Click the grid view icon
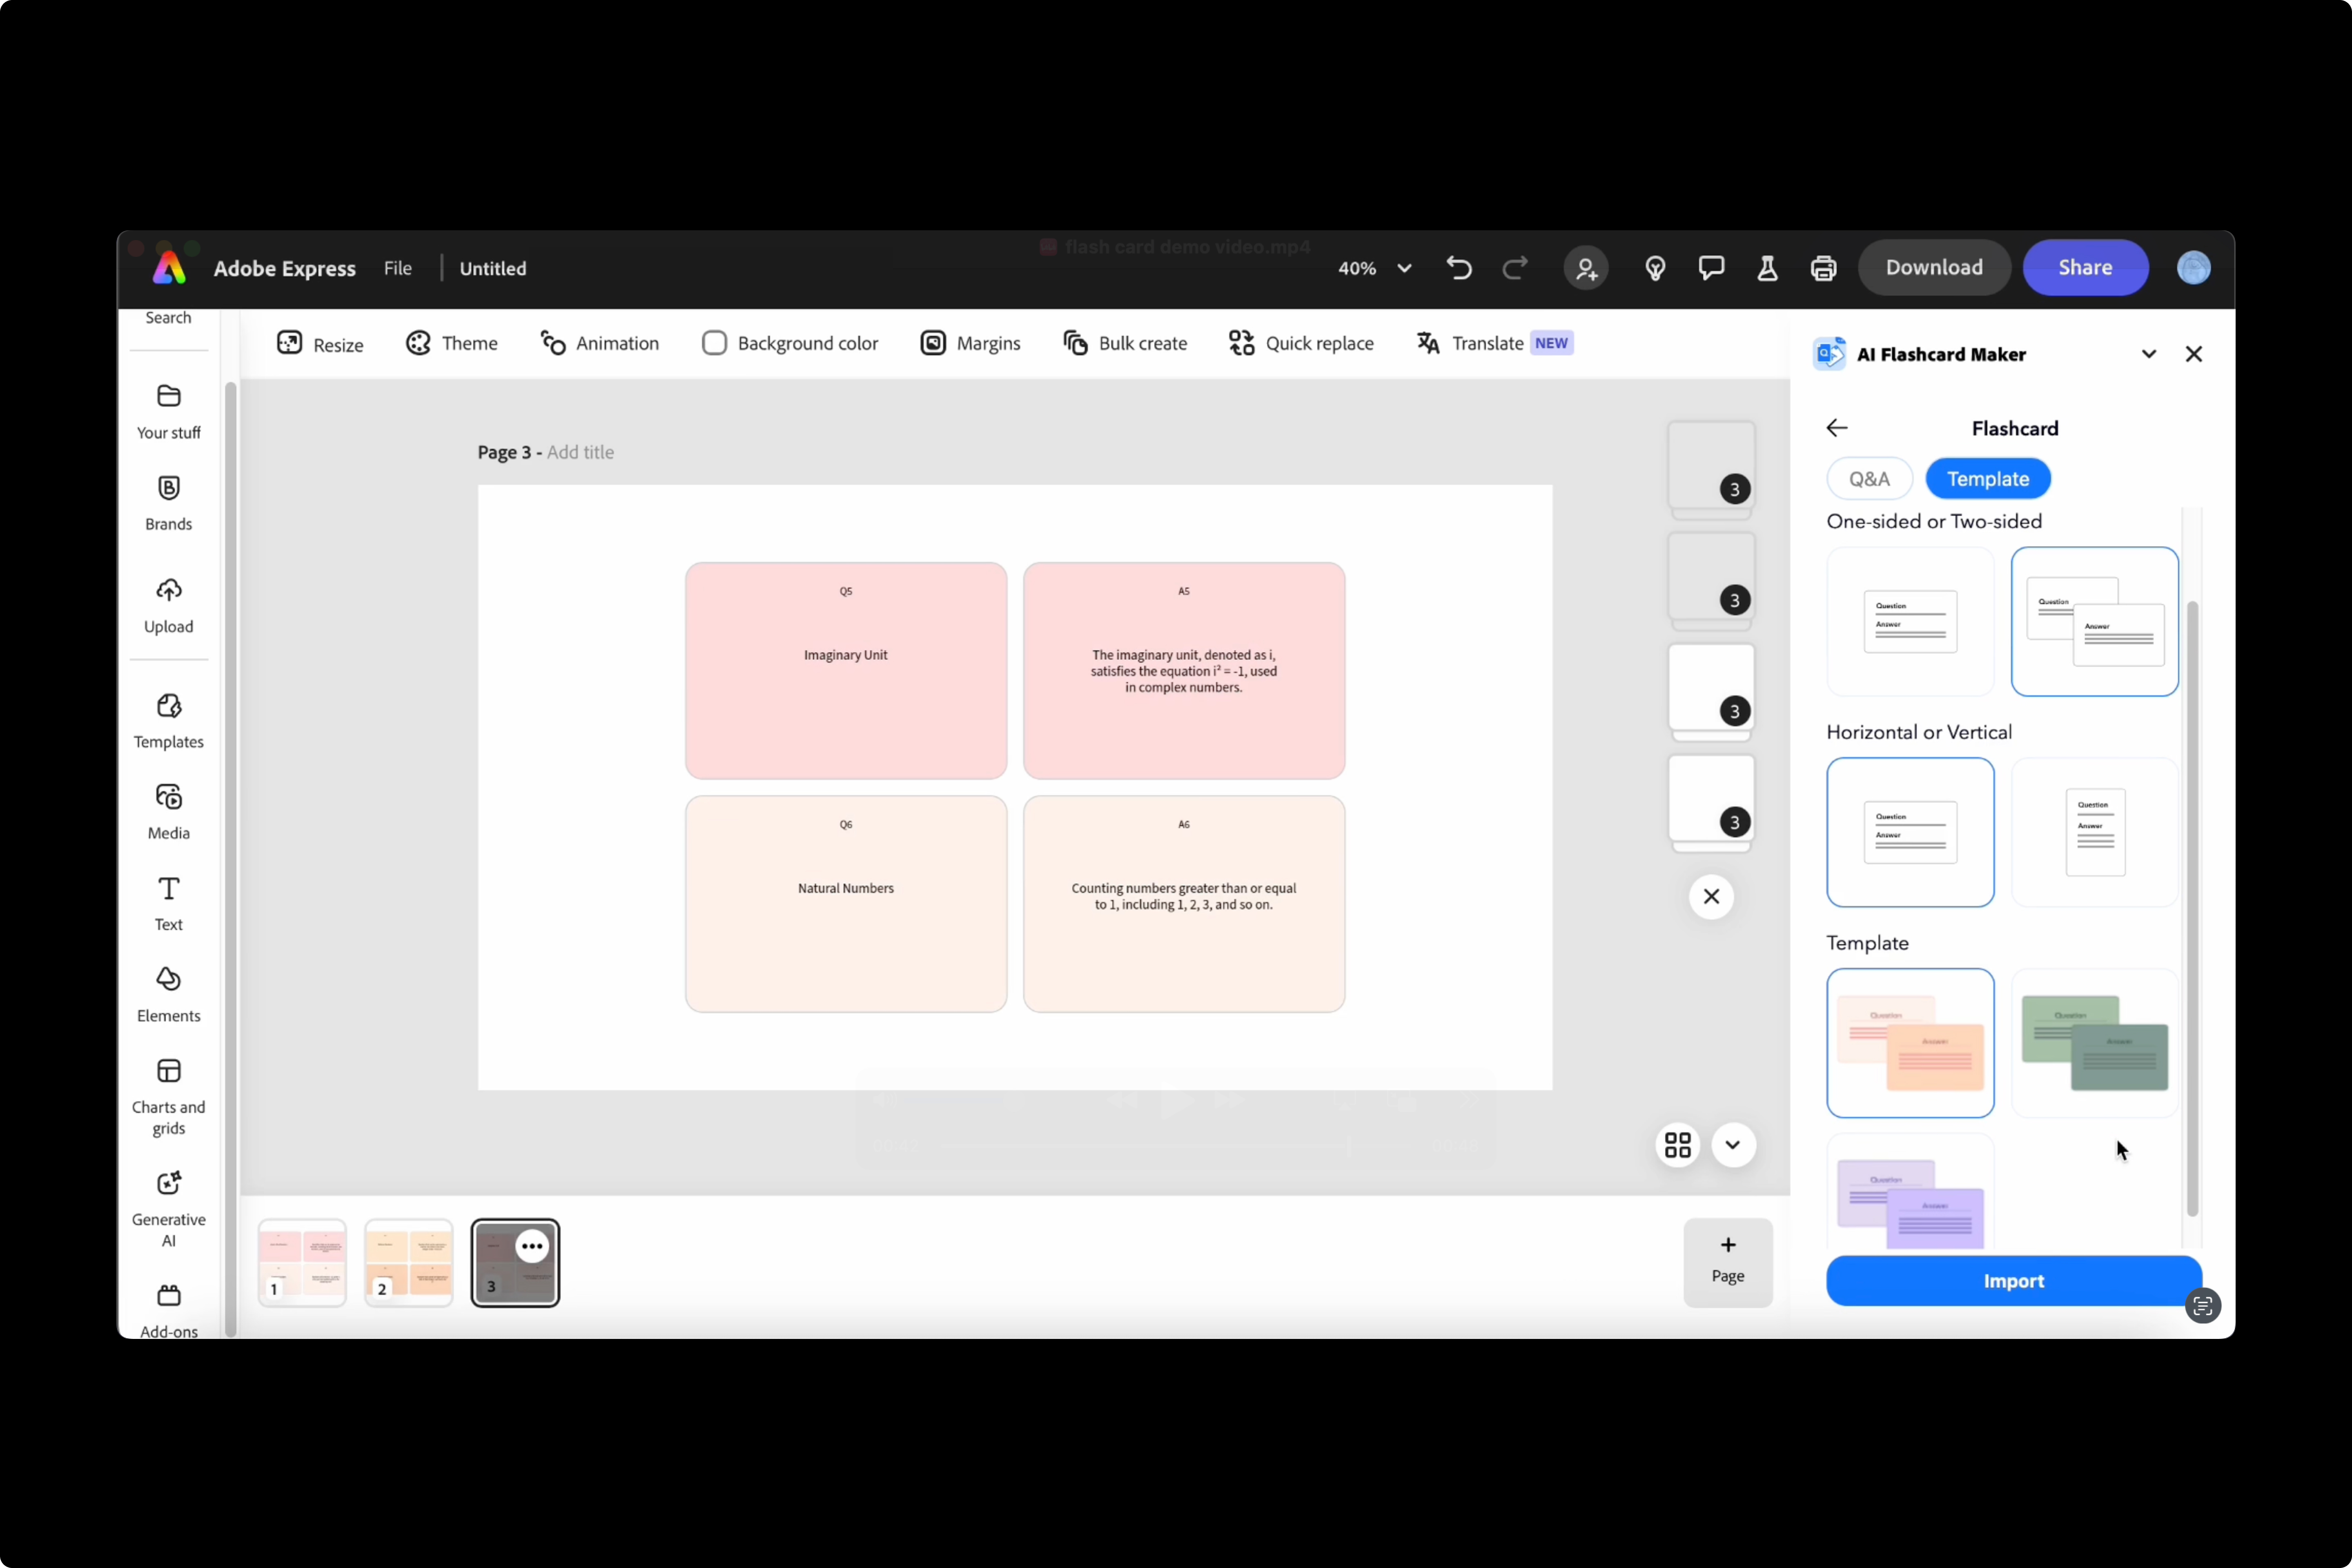 pos(1678,1145)
